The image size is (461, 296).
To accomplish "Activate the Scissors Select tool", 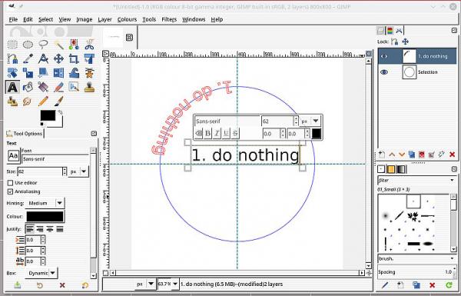I will [x=89, y=45].
